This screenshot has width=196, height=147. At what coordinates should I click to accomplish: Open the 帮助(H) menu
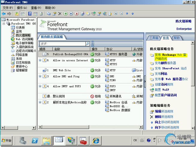coord(50,8)
